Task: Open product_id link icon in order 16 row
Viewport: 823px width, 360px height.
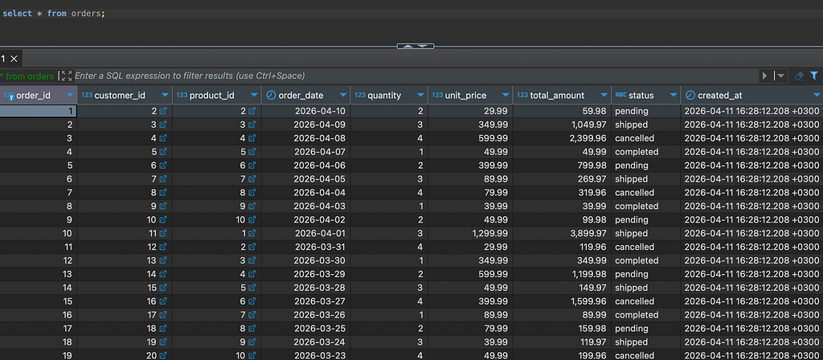Action: coord(252,315)
